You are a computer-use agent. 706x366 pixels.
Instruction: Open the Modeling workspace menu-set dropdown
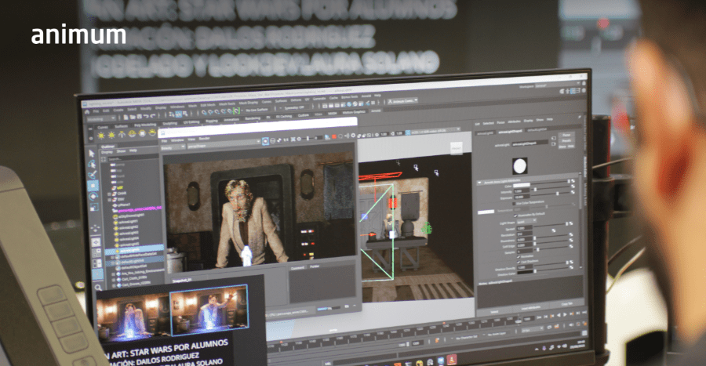tap(101, 119)
